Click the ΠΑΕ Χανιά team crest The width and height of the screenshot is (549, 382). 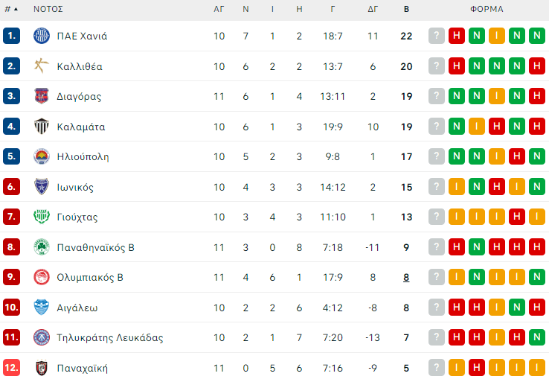[41, 36]
